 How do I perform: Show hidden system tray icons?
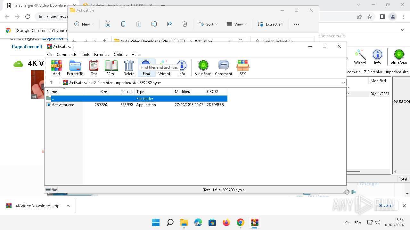(347, 222)
